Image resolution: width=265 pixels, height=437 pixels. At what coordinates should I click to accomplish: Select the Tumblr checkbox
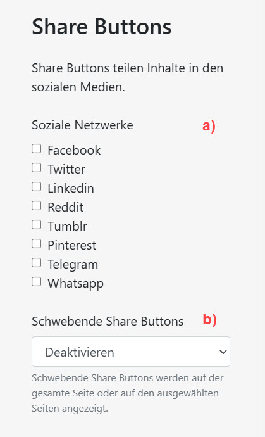click(x=37, y=225)
